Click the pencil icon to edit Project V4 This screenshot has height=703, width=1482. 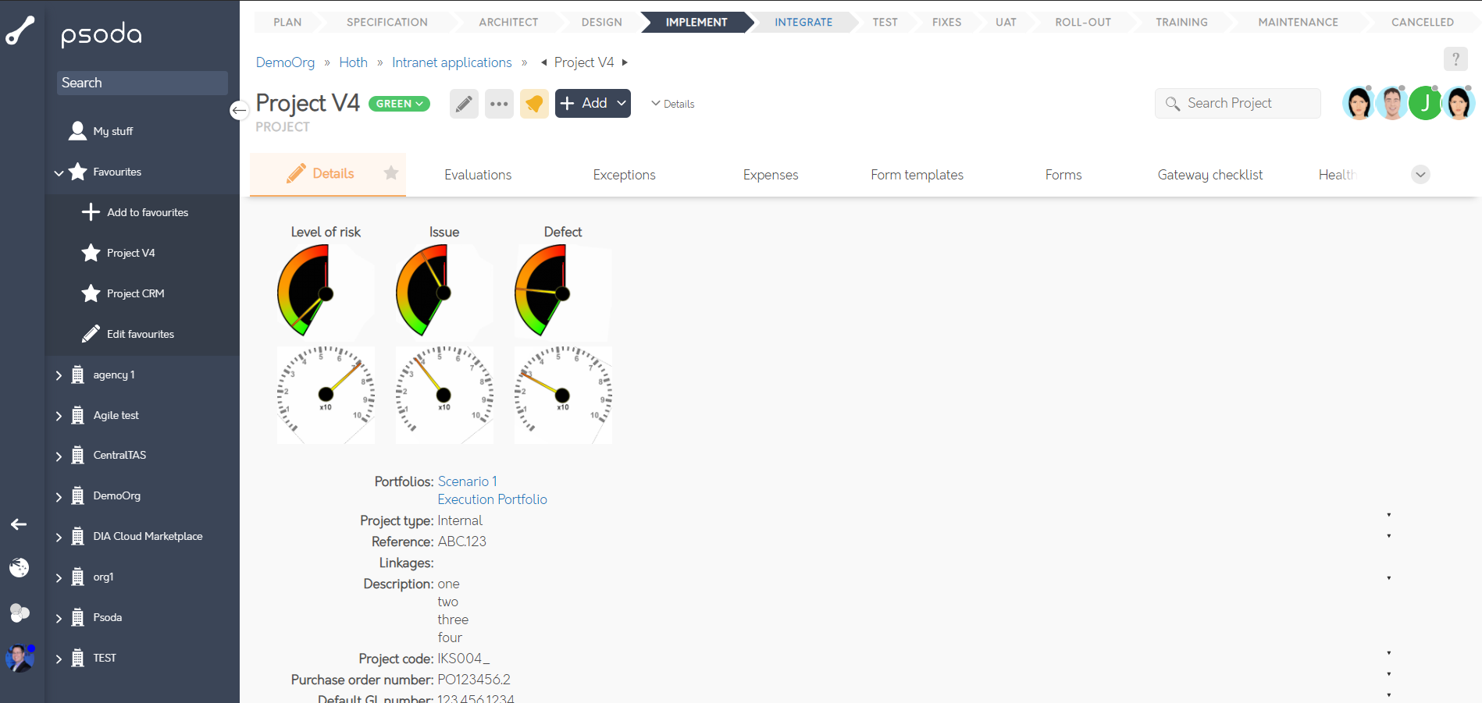coord(463,103)
